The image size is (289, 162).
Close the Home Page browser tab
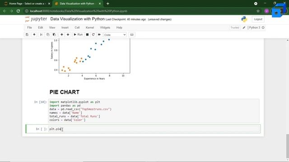(49, 4)
